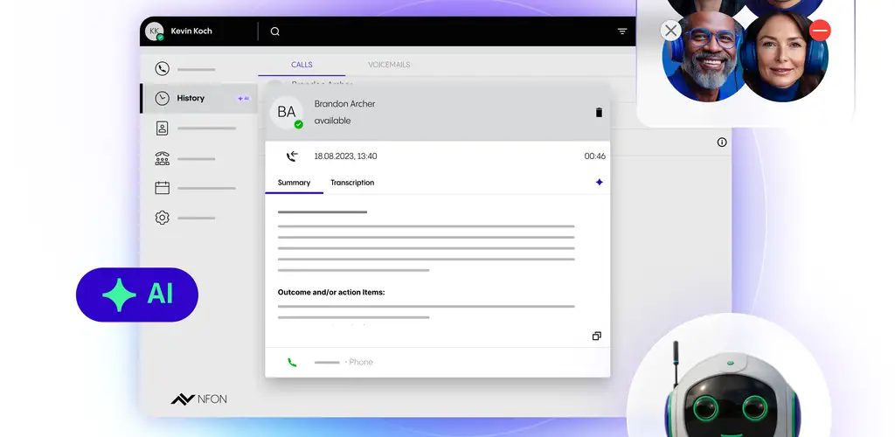Switch to the CALLS tab

click(x=302, y=65)
